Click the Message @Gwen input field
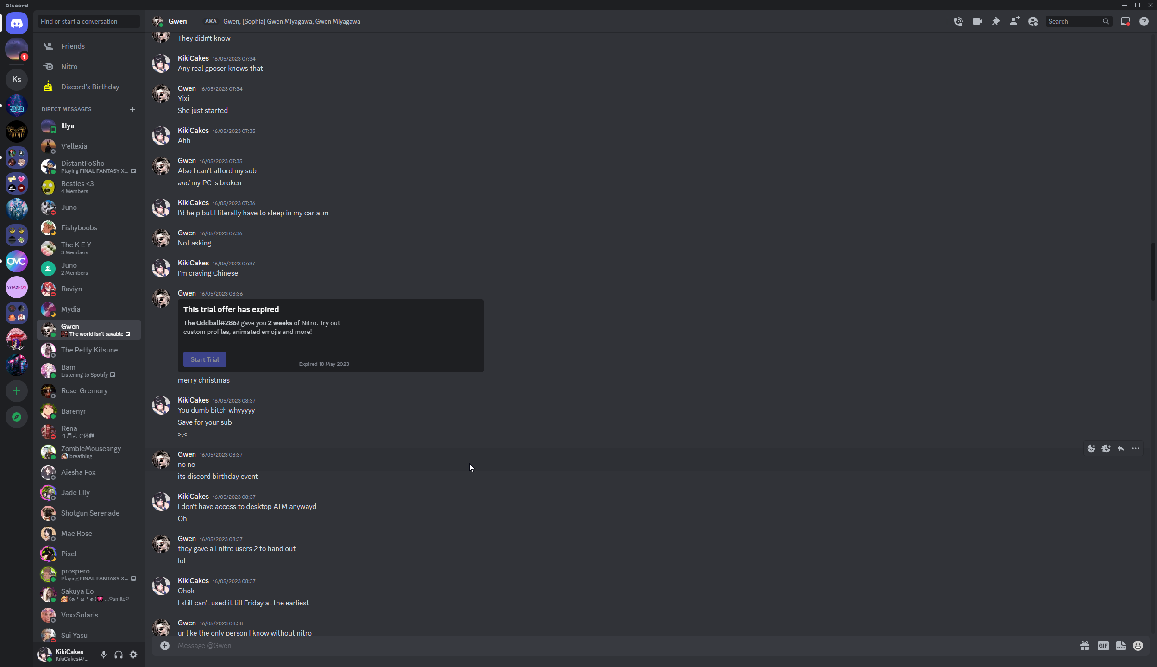The image size is (1157, 667). point(625,646)
